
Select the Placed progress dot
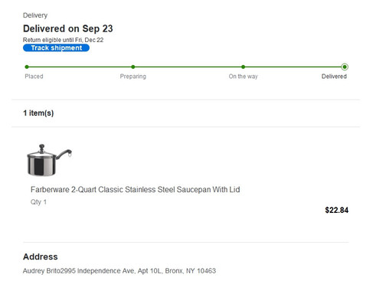(27, 67)
